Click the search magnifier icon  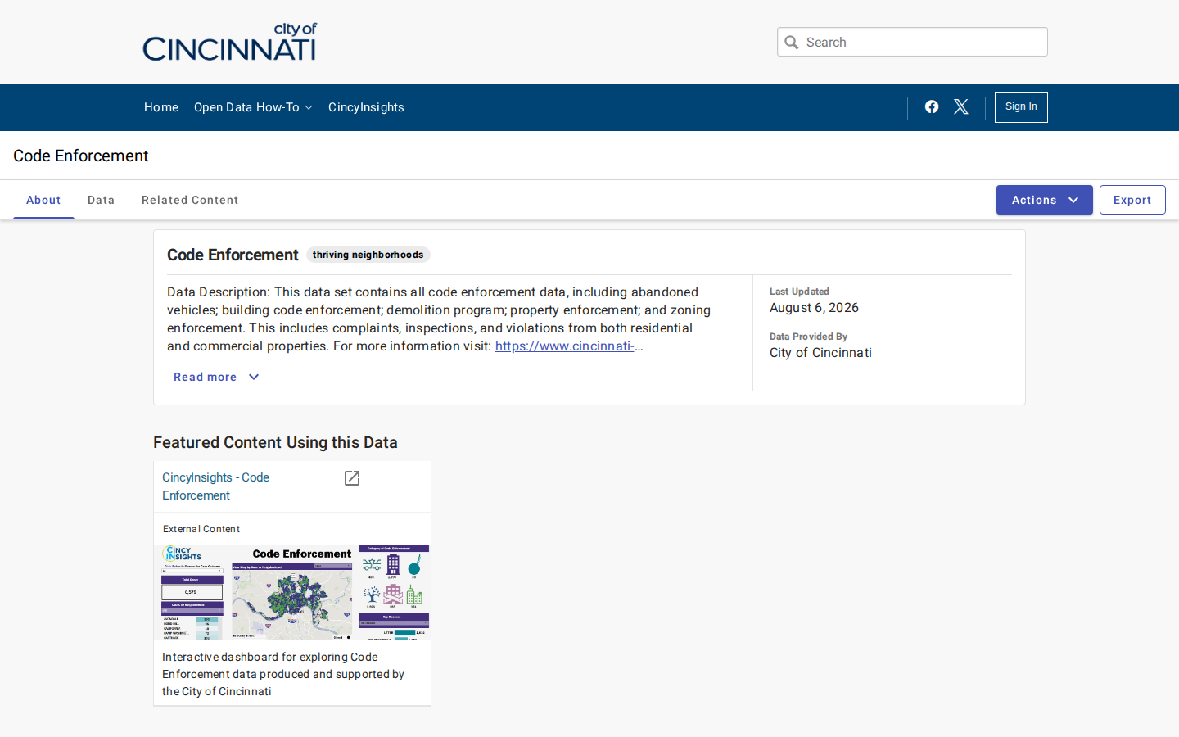pyautogui.click(x=792, y=43)
